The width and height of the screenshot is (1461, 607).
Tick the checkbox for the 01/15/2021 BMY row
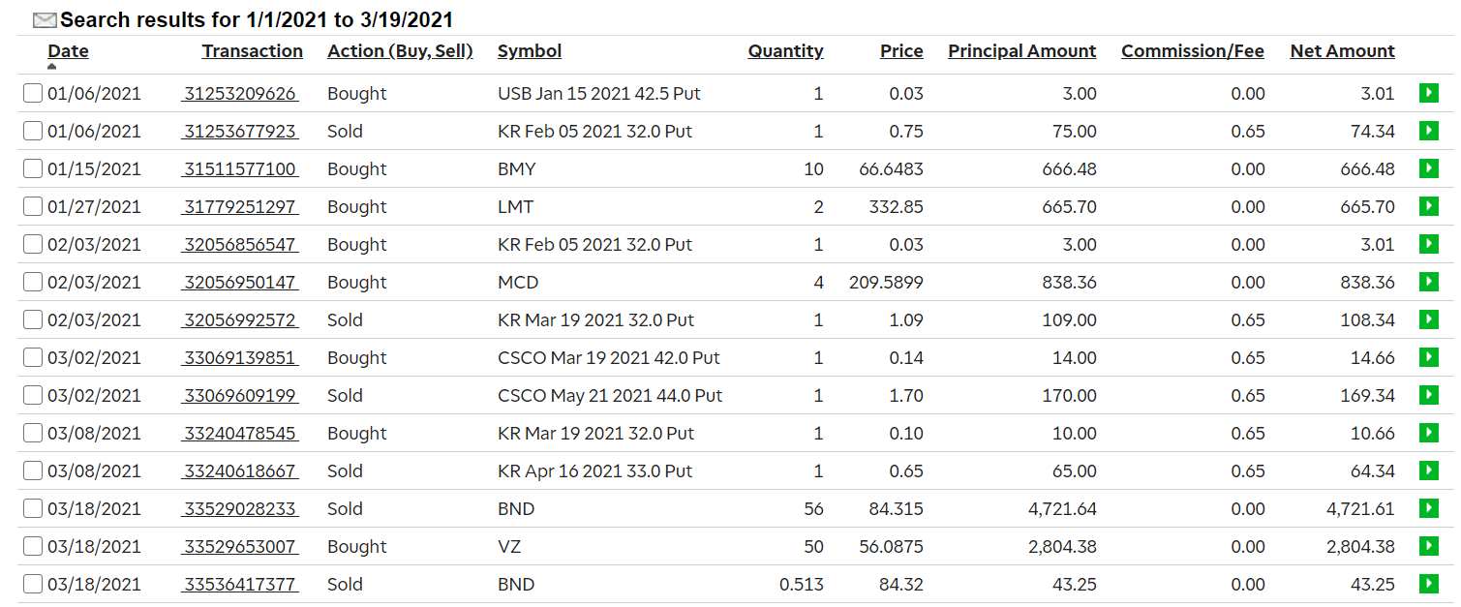[x=33, y=169]
